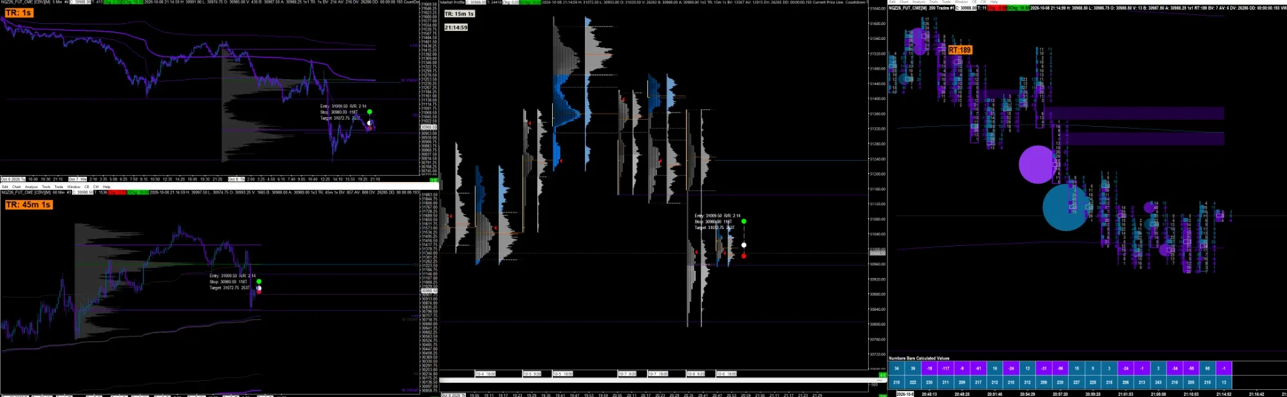
Task: Open the Chart menu in the 60 Min chart window
Action: tap(16, 187)
